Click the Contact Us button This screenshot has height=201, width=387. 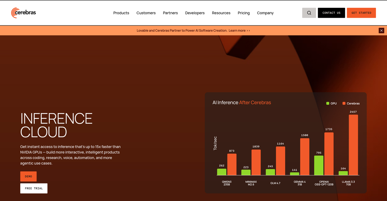point(331,13)
